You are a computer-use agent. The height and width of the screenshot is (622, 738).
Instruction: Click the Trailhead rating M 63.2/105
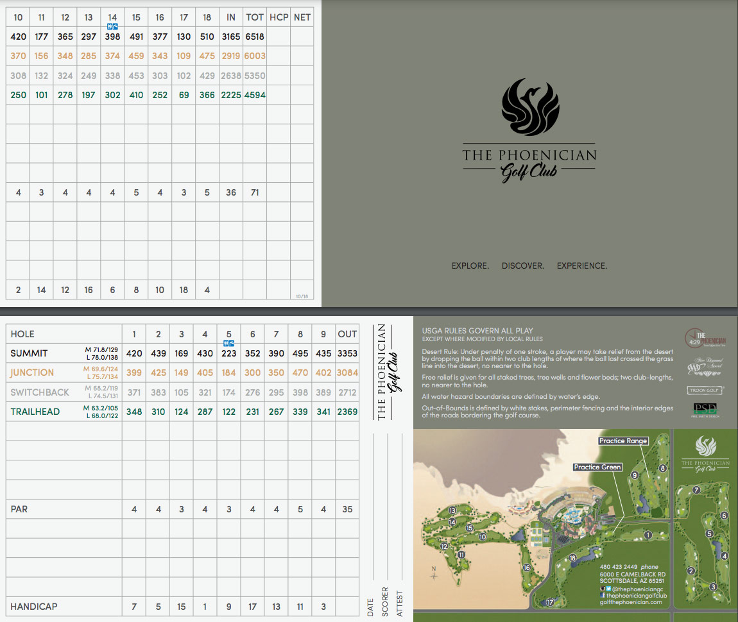pos(101,408)
